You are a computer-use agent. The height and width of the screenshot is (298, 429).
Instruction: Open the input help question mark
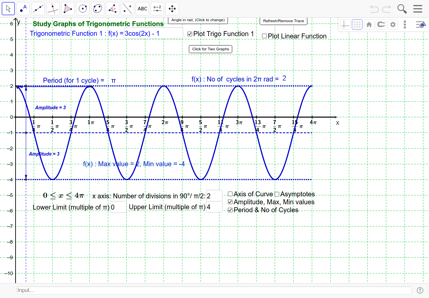420,290
